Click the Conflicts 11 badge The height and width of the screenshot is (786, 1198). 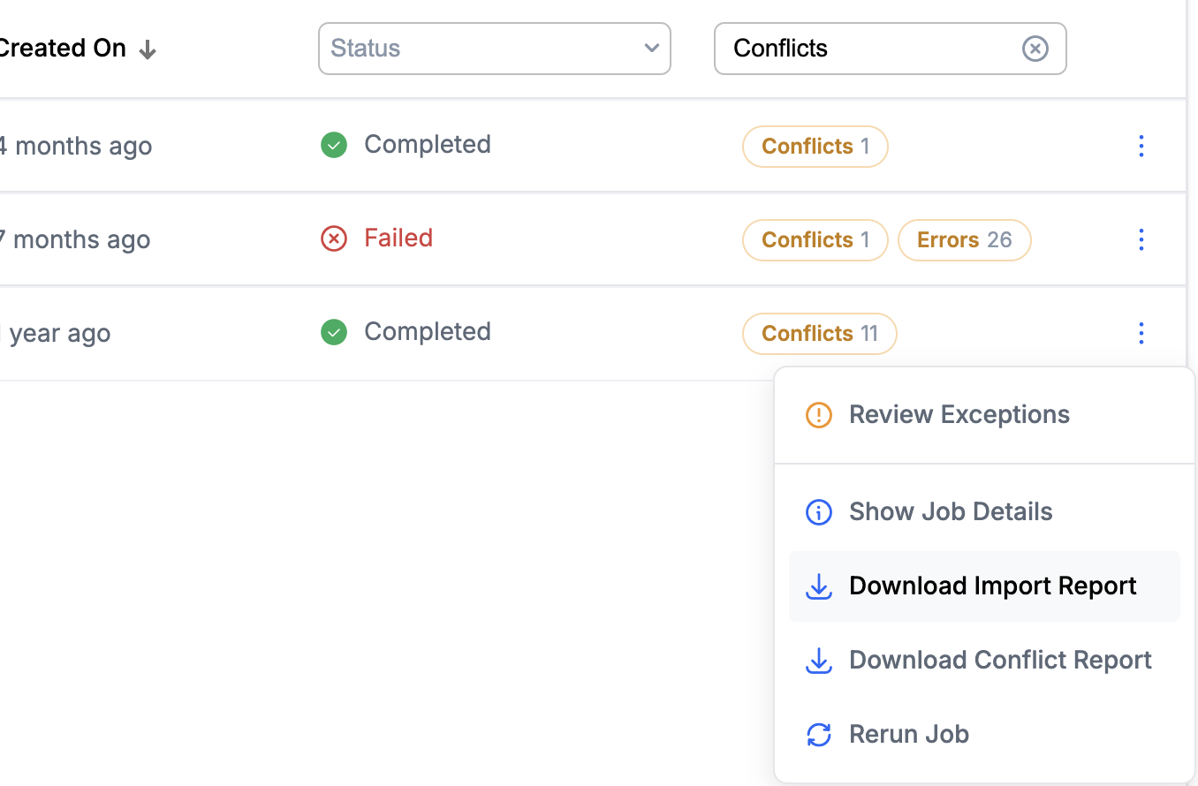pyautogui.click(x=819, y=333)
